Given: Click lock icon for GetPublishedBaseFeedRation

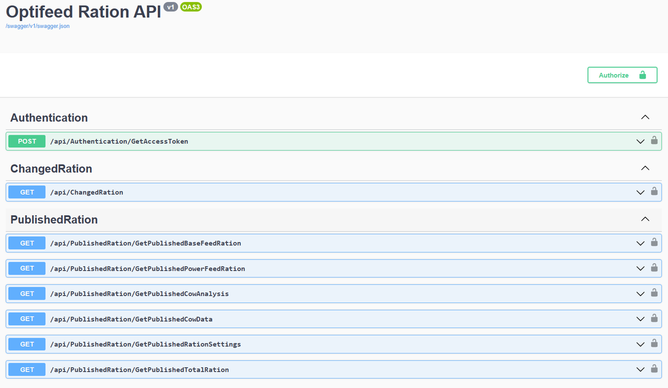Looking at the screenshot, I should point(654,242).
